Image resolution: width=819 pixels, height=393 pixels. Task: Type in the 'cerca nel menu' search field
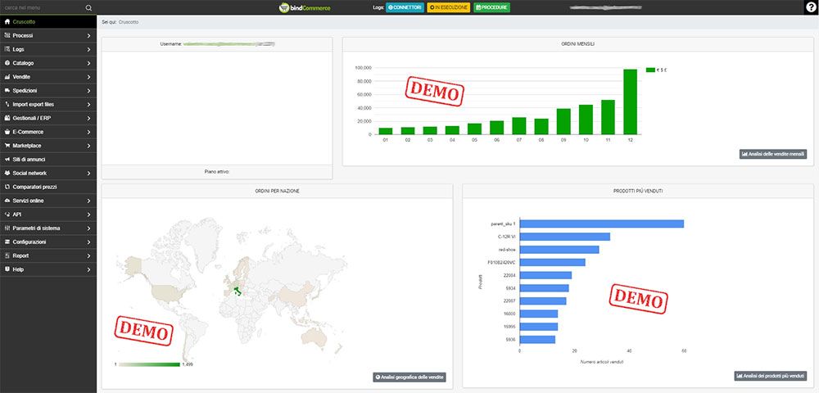point(41,7)
